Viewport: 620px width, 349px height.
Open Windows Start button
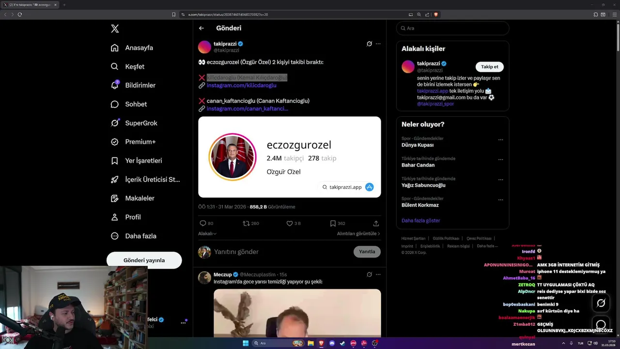(x=246, y=343)
